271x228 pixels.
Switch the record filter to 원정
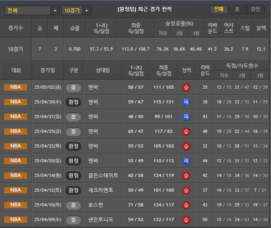255,10
